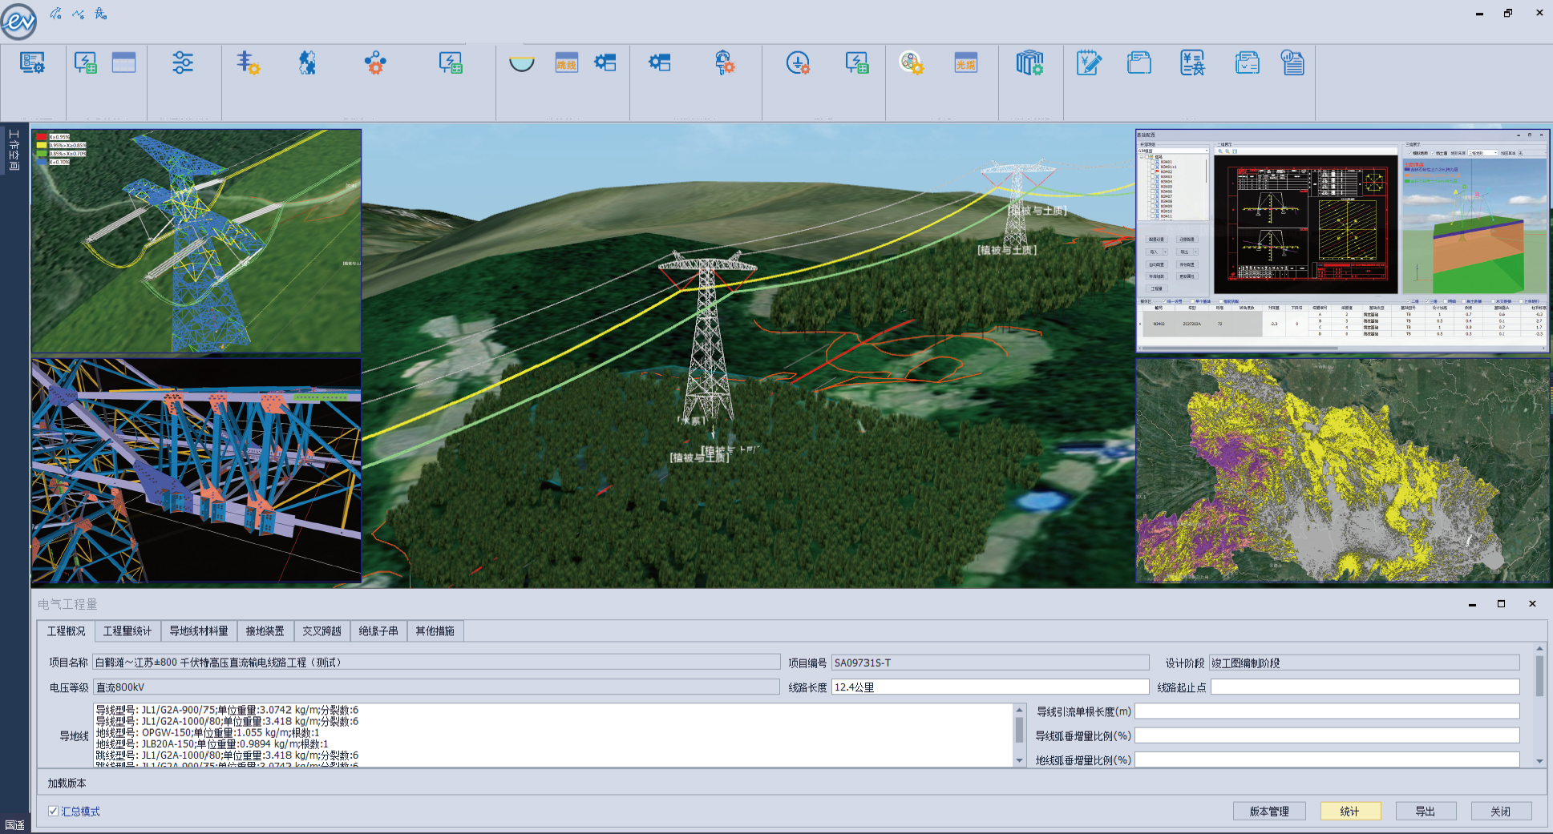The image size is (1553, 834).
Task: Select the sag curve bowl-shaped icon
Action: (521, 62)
